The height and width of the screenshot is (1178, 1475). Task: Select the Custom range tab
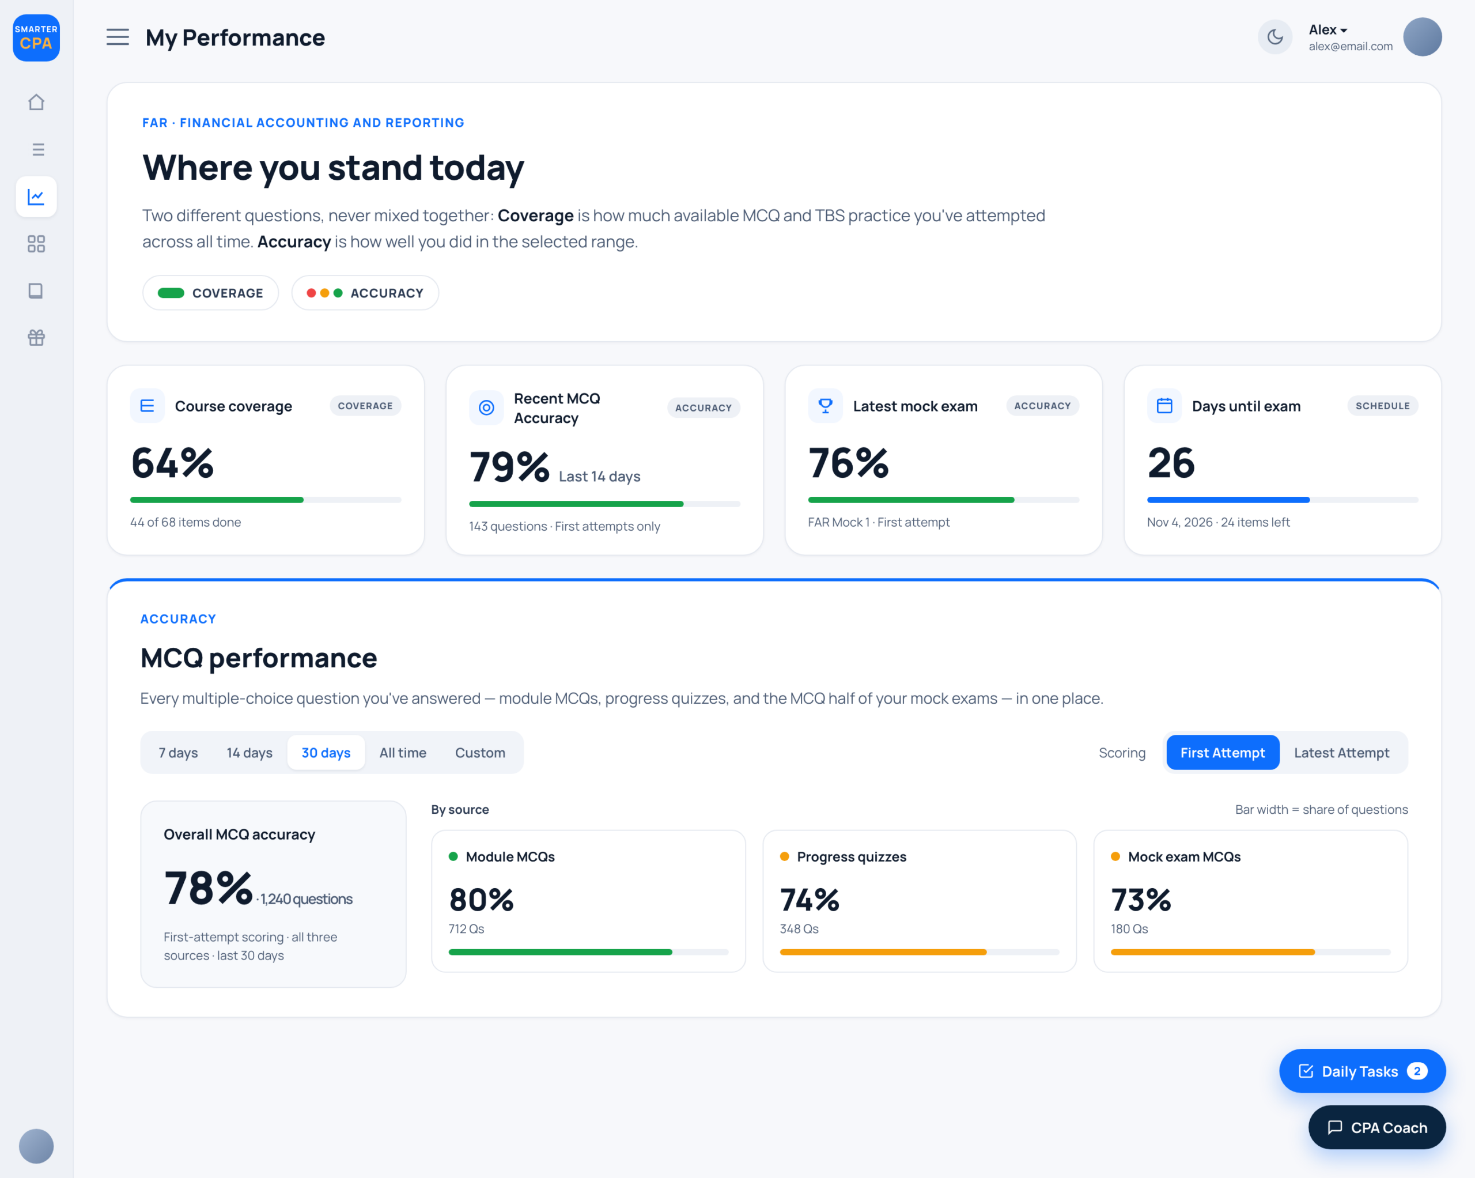(x=481, y=752)
